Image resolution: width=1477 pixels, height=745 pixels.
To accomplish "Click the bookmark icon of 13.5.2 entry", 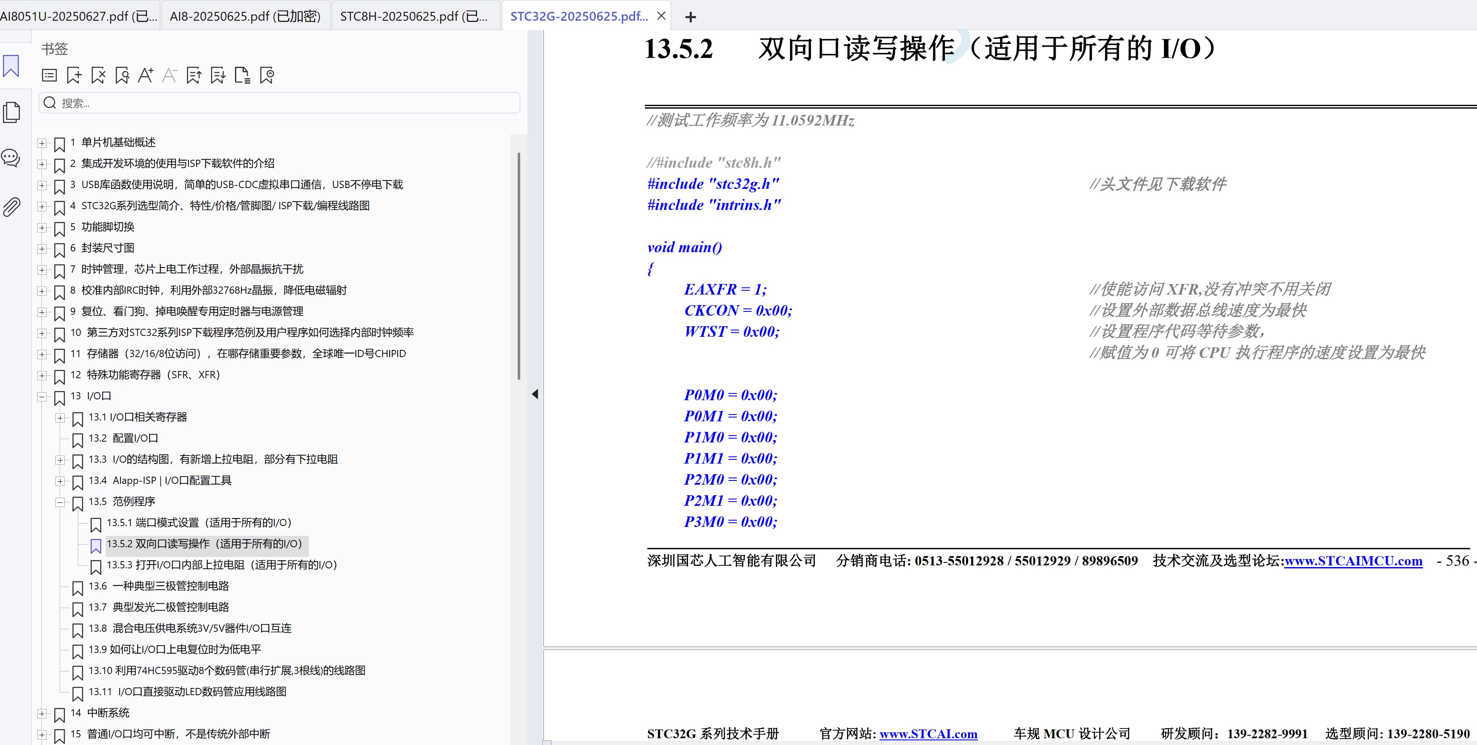I will 96,546.
